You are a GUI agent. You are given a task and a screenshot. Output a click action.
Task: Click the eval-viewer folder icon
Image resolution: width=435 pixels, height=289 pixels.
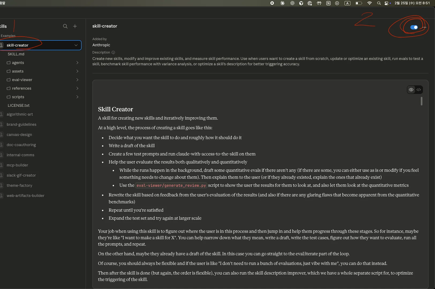click(9, 80)
